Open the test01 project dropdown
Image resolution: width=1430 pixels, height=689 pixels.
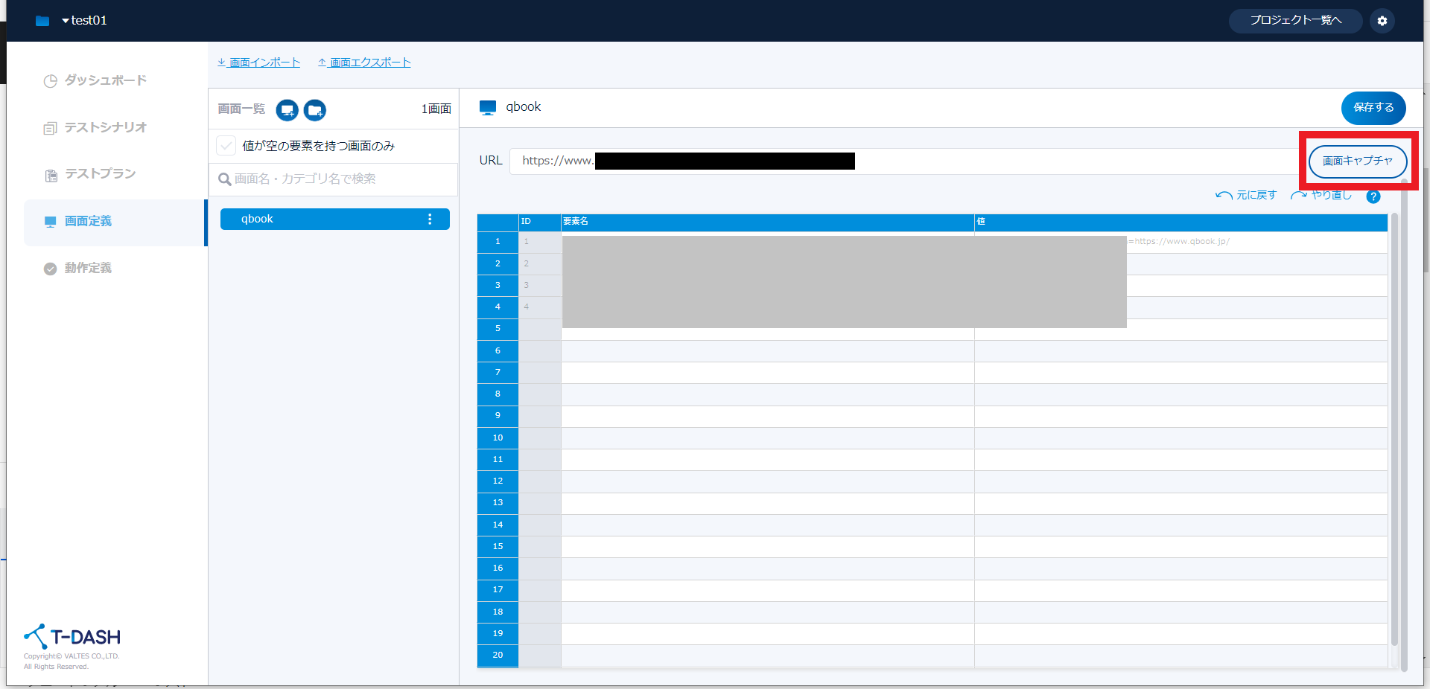(84, 21)
